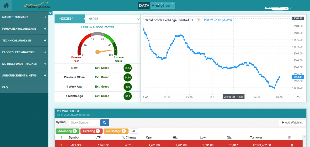Go to the home page icon
This screenshot has width=310, height=147.
pos(6,5)
